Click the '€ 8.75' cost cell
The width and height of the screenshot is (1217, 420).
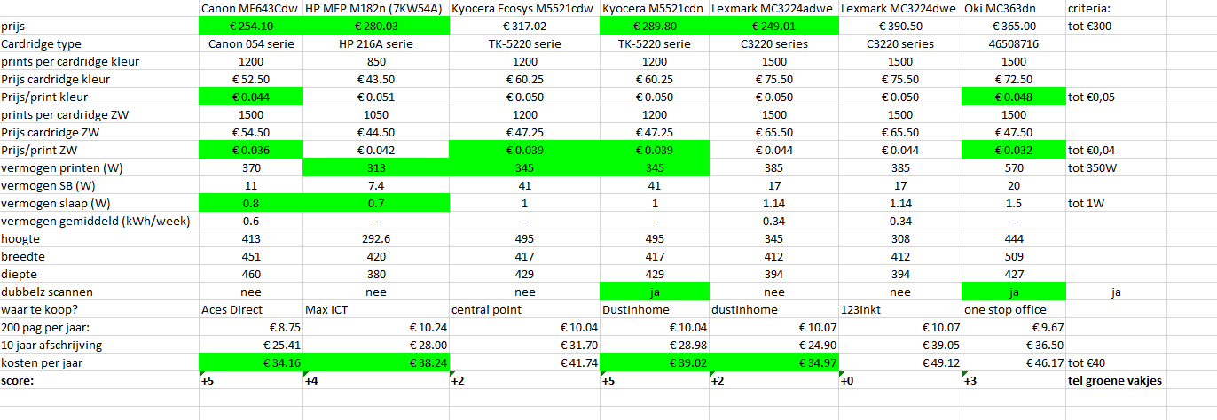point(250,328)
